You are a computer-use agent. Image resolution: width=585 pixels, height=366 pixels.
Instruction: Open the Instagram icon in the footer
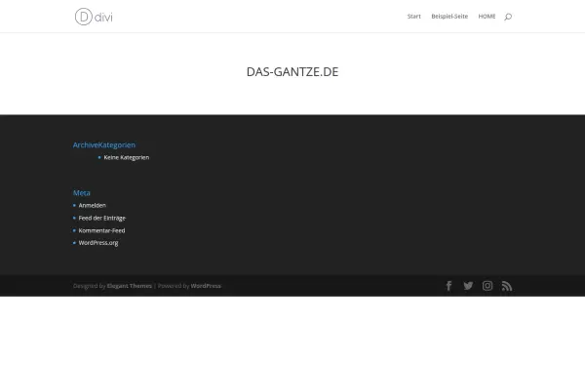coord(487,286)
